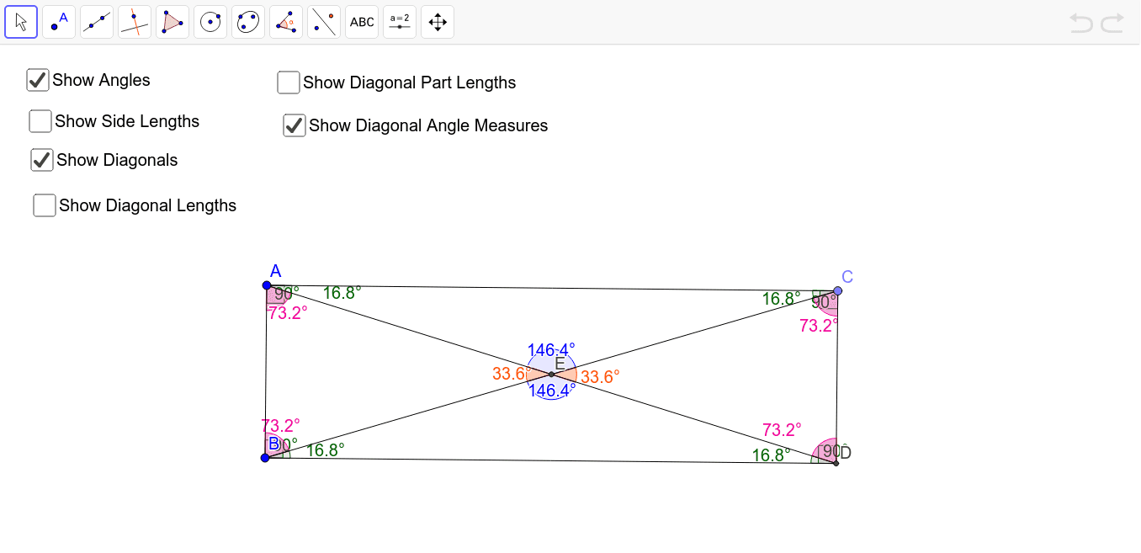
Task: Select the Text tool labeled ABC
Action: pos(361,21)
